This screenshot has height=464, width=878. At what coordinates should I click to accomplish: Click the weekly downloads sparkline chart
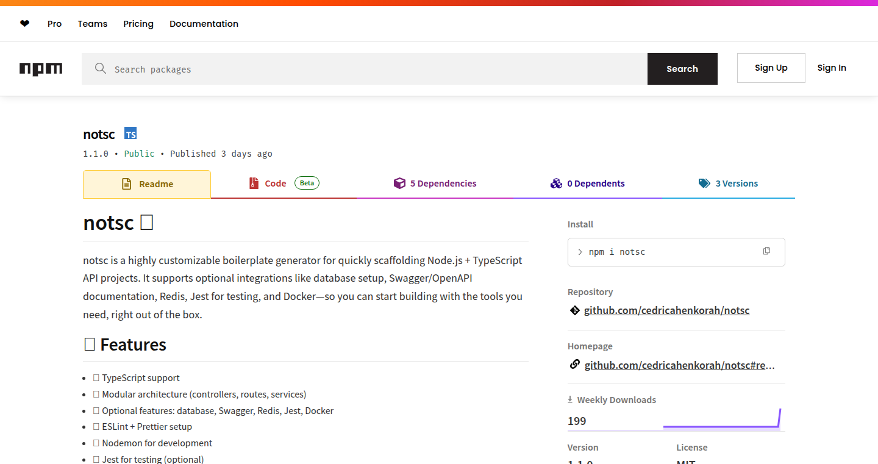(722, 419)
